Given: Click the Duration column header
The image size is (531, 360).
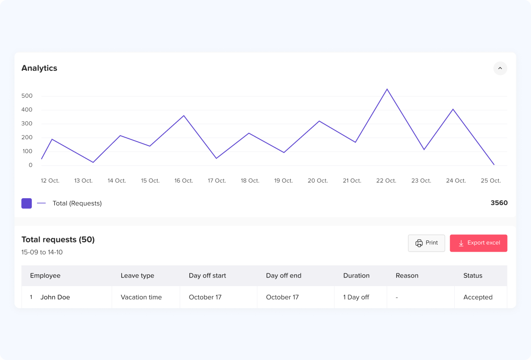Looking at the screenshot, I should click(356, 276).
